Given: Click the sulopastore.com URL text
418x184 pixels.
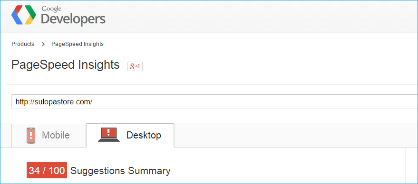Looking at the screenshot, I should point(54,101).
